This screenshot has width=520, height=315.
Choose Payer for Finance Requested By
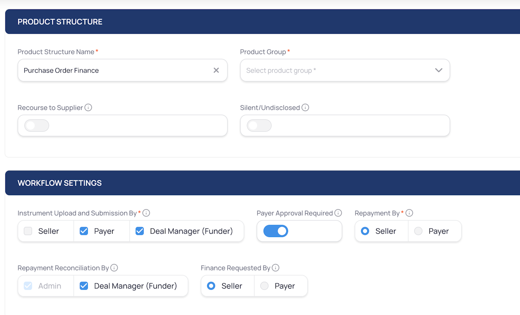(x=264, y=286)
